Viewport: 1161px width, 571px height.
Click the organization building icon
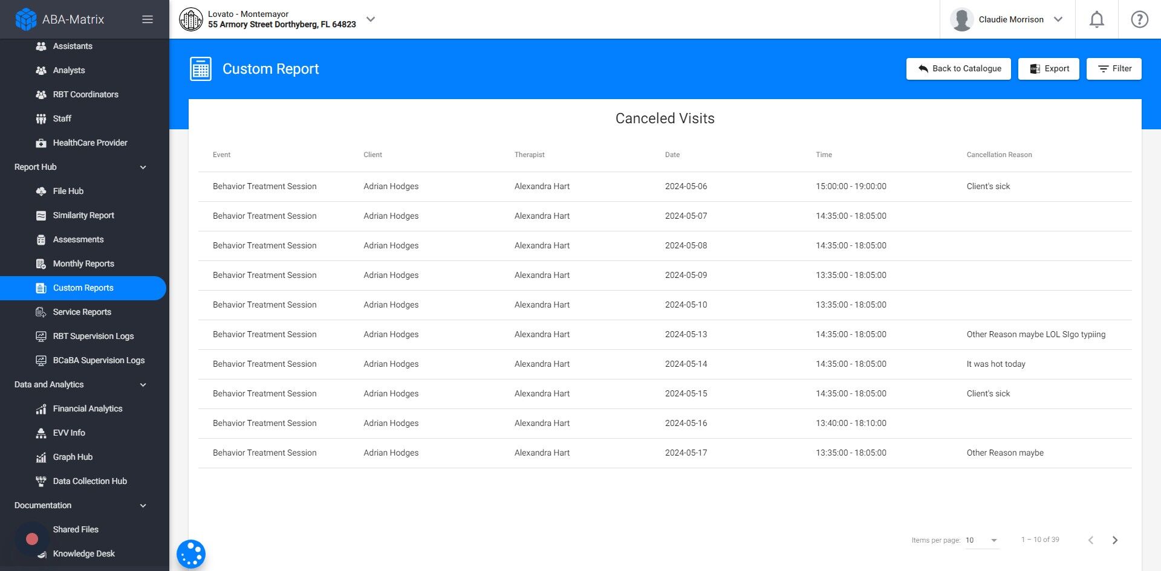tap(191, 19)
